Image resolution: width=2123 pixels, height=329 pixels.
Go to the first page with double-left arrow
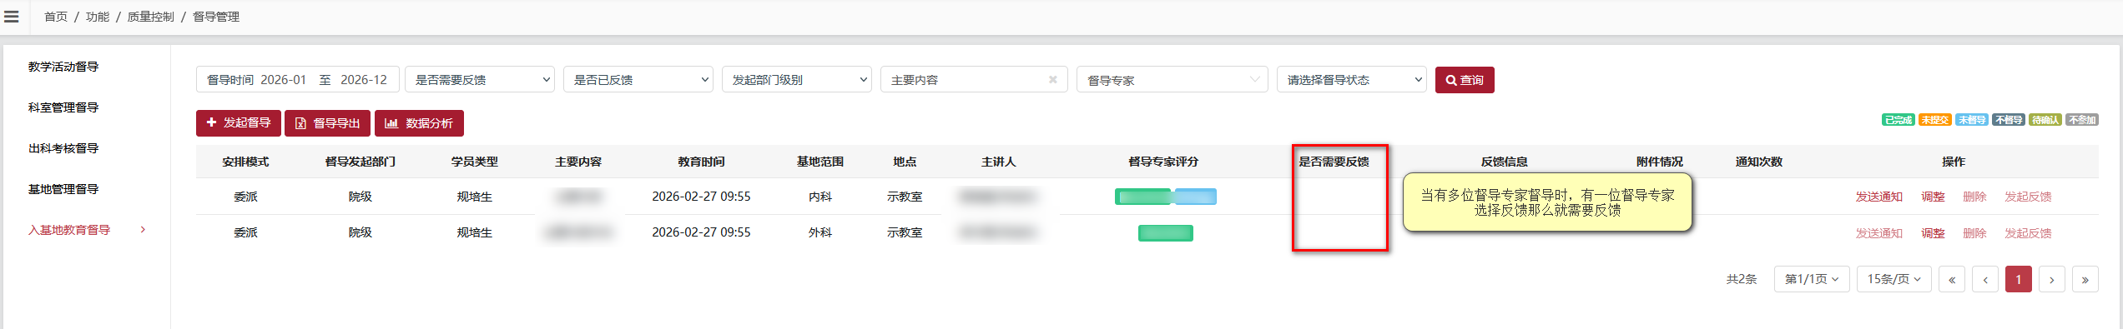1951,280
